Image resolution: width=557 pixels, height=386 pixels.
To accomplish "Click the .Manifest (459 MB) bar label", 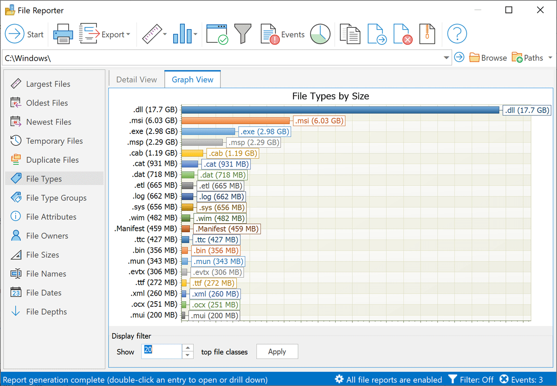I will 227,229.
